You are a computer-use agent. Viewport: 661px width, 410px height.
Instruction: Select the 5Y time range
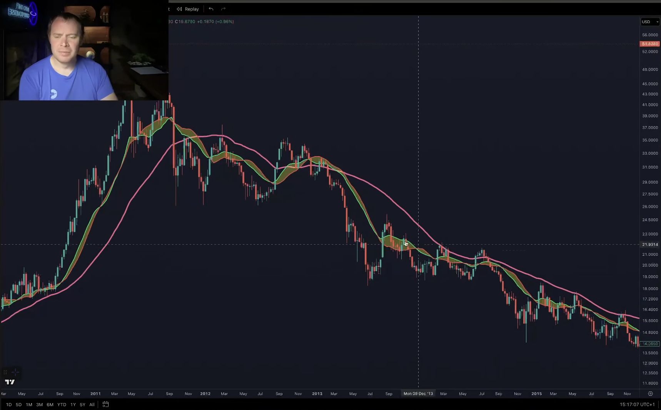tap(82, 404)
